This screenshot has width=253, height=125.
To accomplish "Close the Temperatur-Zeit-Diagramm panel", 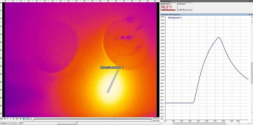I will pyautogui.click(x=252, y=15).
